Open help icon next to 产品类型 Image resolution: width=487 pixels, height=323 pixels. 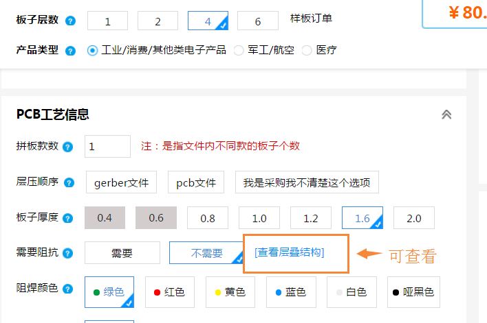(x=70, y=51)
